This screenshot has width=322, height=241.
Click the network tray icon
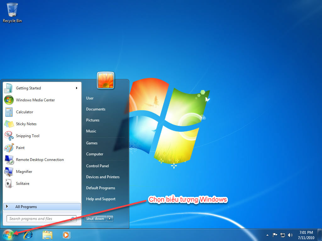tap(283, 235)
